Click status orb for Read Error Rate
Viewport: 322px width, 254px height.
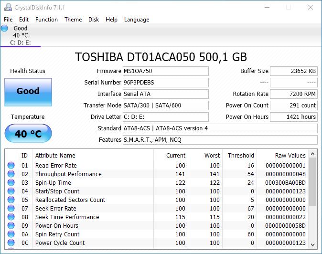click(x=11, y=166)
